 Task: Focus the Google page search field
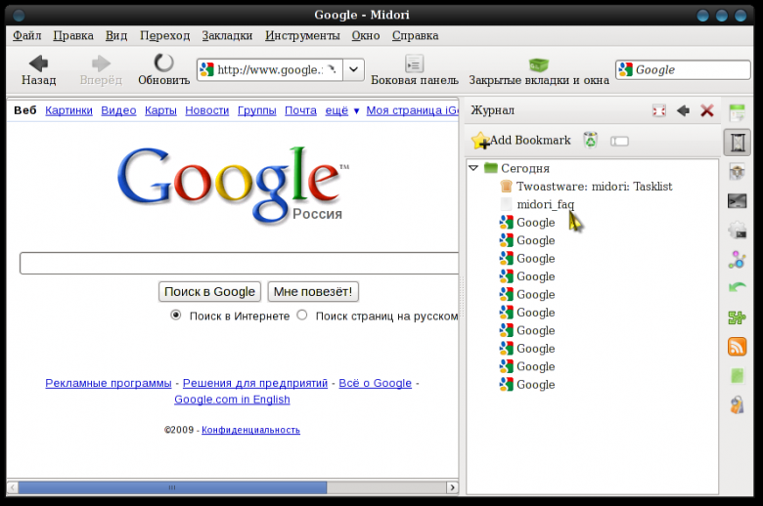tap(239, 263)
